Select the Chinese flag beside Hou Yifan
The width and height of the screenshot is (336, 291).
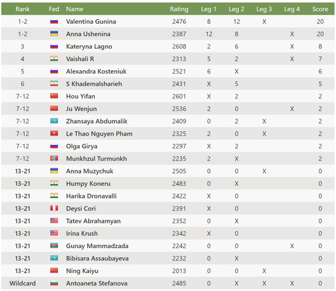coord(54,96)
